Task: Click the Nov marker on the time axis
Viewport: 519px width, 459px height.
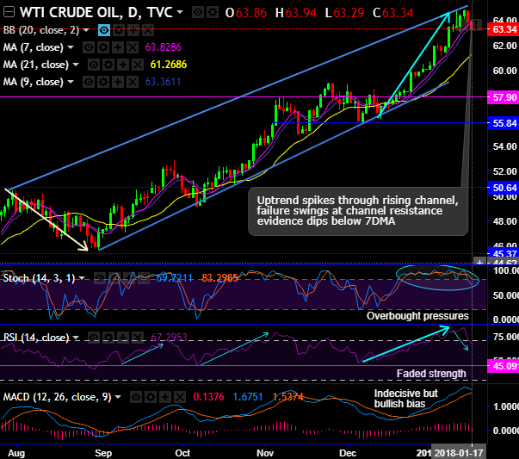Action: pyautogui.click(x=265, y=453)
